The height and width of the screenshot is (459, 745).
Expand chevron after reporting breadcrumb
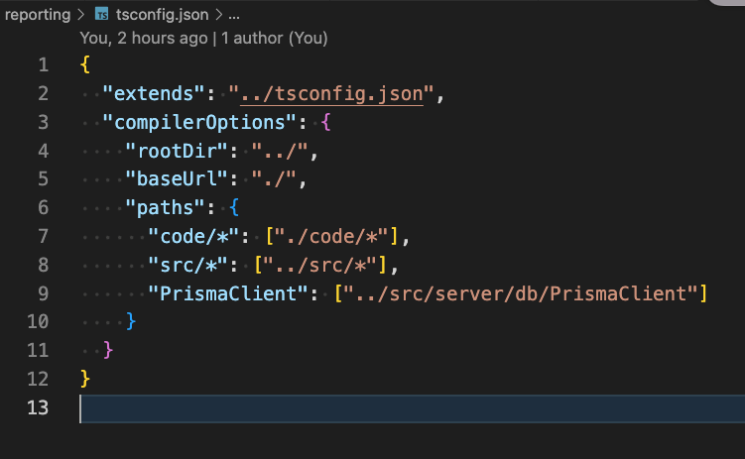(81, 15)
